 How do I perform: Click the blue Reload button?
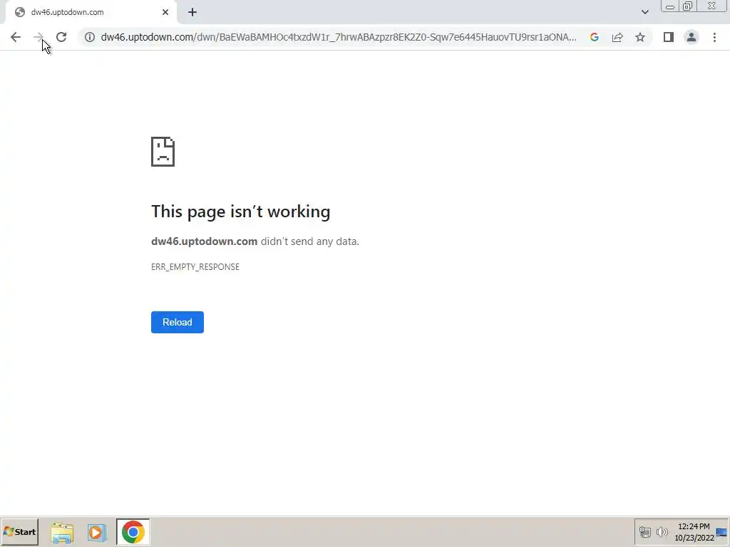(x=178, y=323)
